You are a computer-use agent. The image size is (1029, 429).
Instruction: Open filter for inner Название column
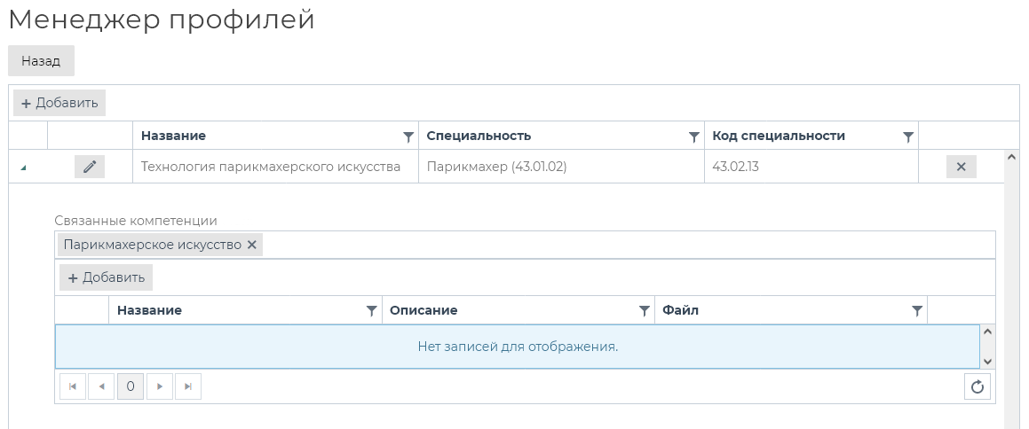(x=372, y=311)
